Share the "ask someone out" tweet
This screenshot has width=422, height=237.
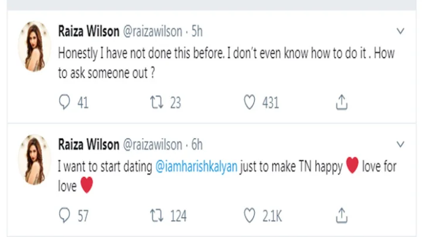(342, 103)
